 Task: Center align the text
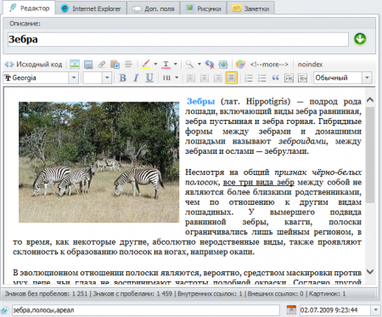205,77
